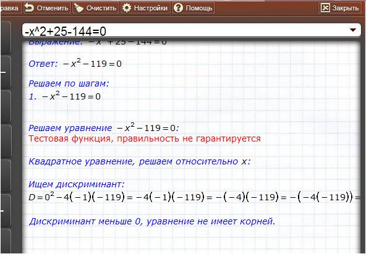This screenshot has height=259, width=366.
Task: Open Настройки via the gear icon
Action: (127, 8)
